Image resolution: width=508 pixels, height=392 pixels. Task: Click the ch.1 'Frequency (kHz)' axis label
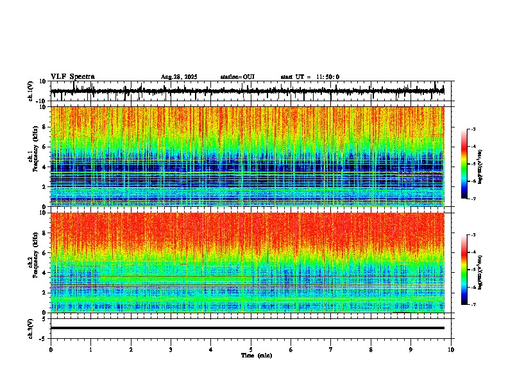pos(35,149)
